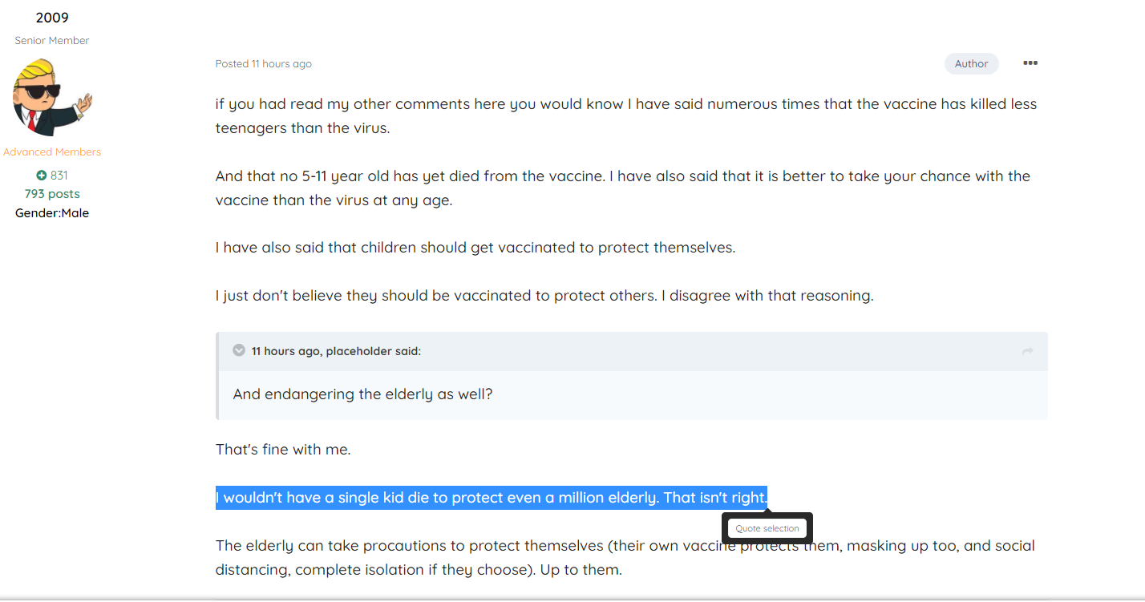Click paragraph starting "I just don't believe"
This screenshot has height=602, width=1145.
tap(544, 296)
